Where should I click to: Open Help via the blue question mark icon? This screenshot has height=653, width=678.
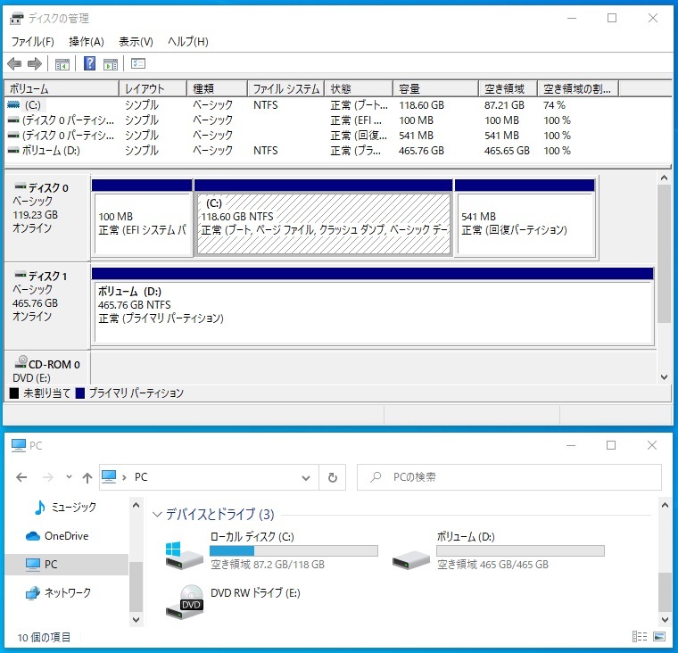click(x=89, y=63)
